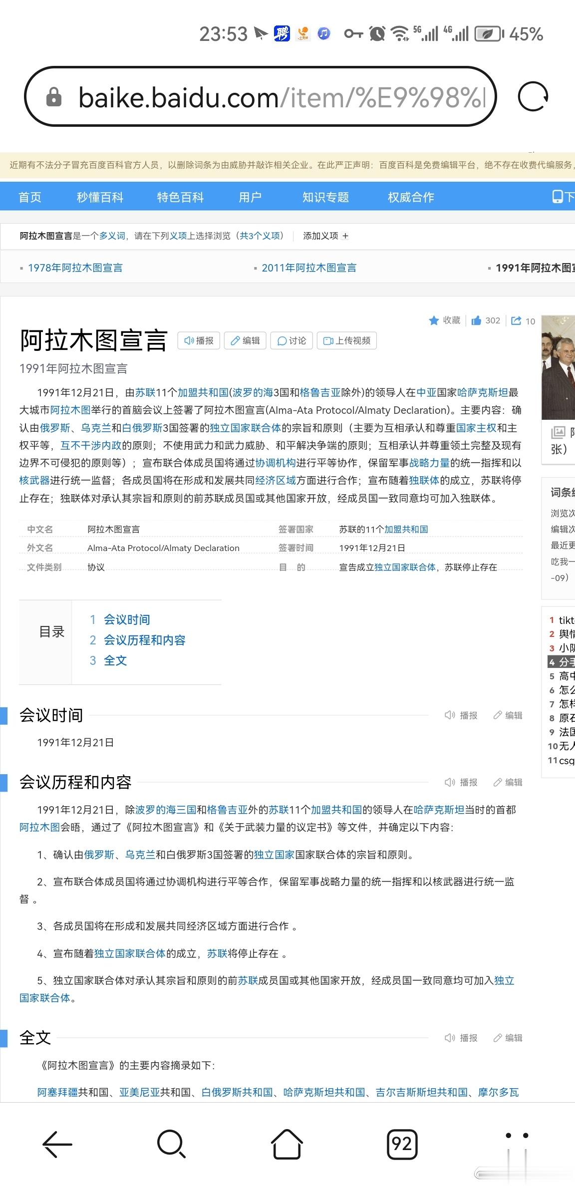Tap the alarm clock status icon
Viewport: 575px width, 1186px height.
coord(377,33)
